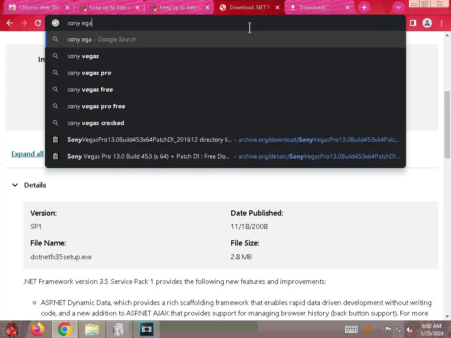The height and width of the screenshot is (338, 451).
Task: Collapse the Details section chevron
Action: [15, 185]
